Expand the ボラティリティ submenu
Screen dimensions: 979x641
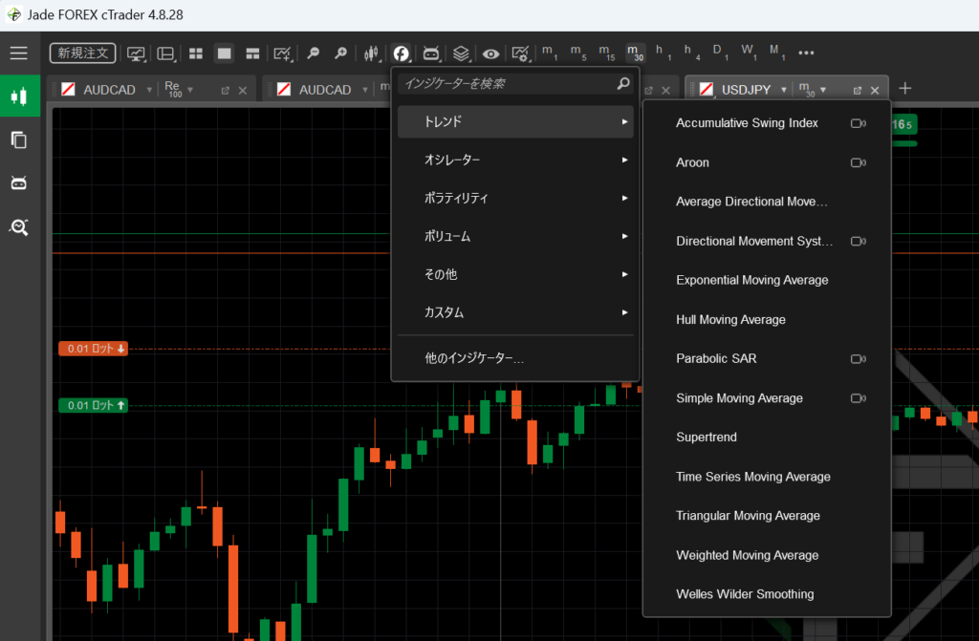[x=515, y=198]
